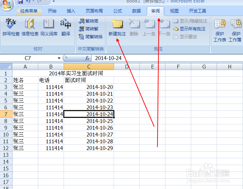Click the title cell 2014年实习生面试时间
Image resolution: width=243 pixels, height=189 pixels.
76,74
